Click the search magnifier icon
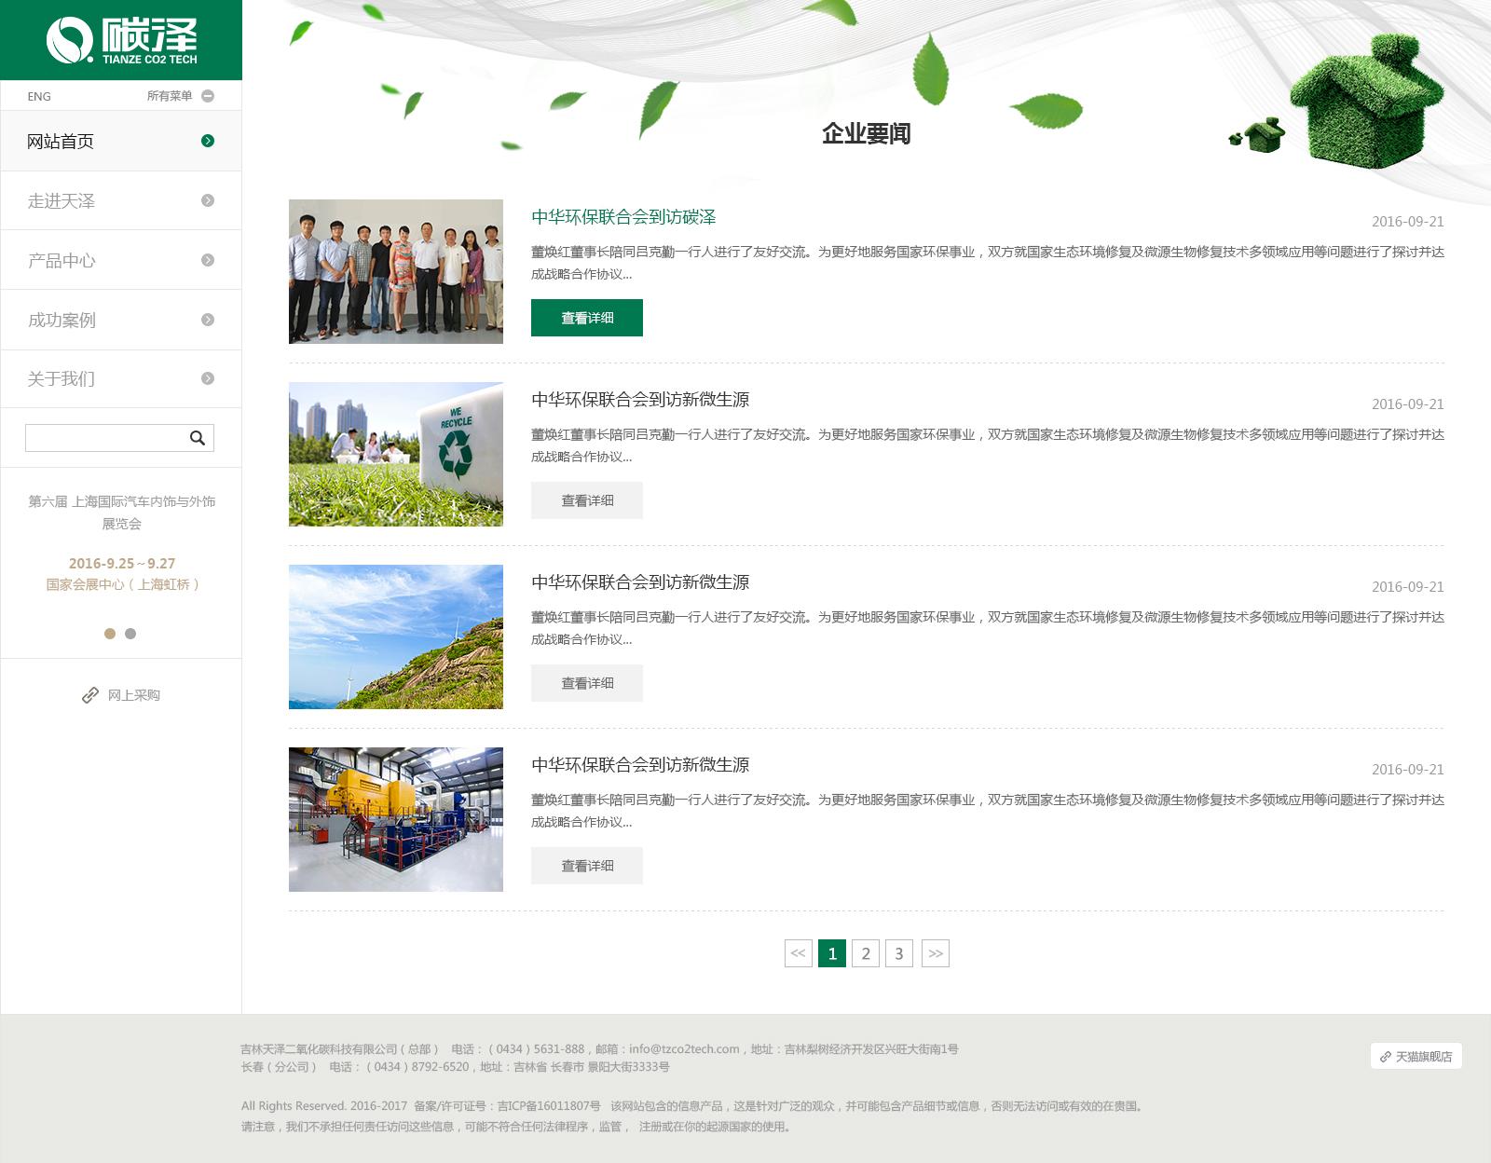 click(198, 438)
